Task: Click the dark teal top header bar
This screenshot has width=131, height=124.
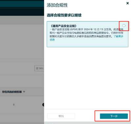Action: click(x=22, y=4)
